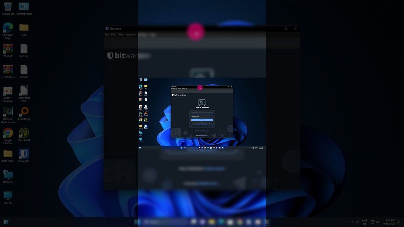Close the large dimmed Bitwarden window
Viewport: 404px width, 227px height.
click(295, 29)
